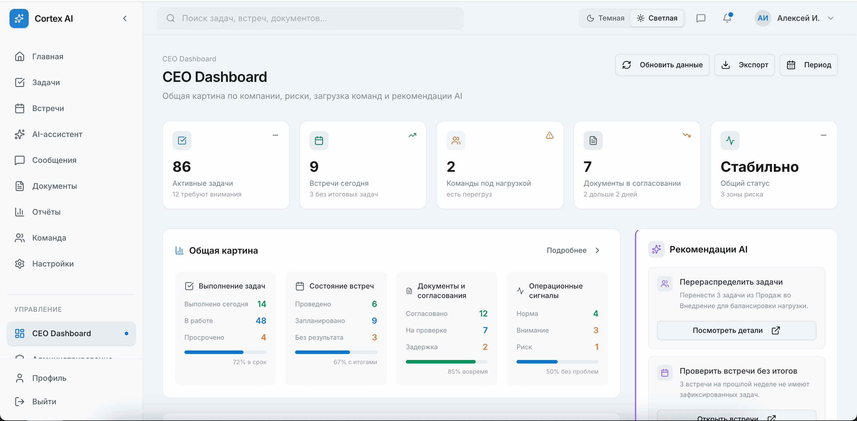Viewport: 857px width, 421px height.
Task: Select Отчёты in the navigation panel
Action: click(x=46, y=212)
